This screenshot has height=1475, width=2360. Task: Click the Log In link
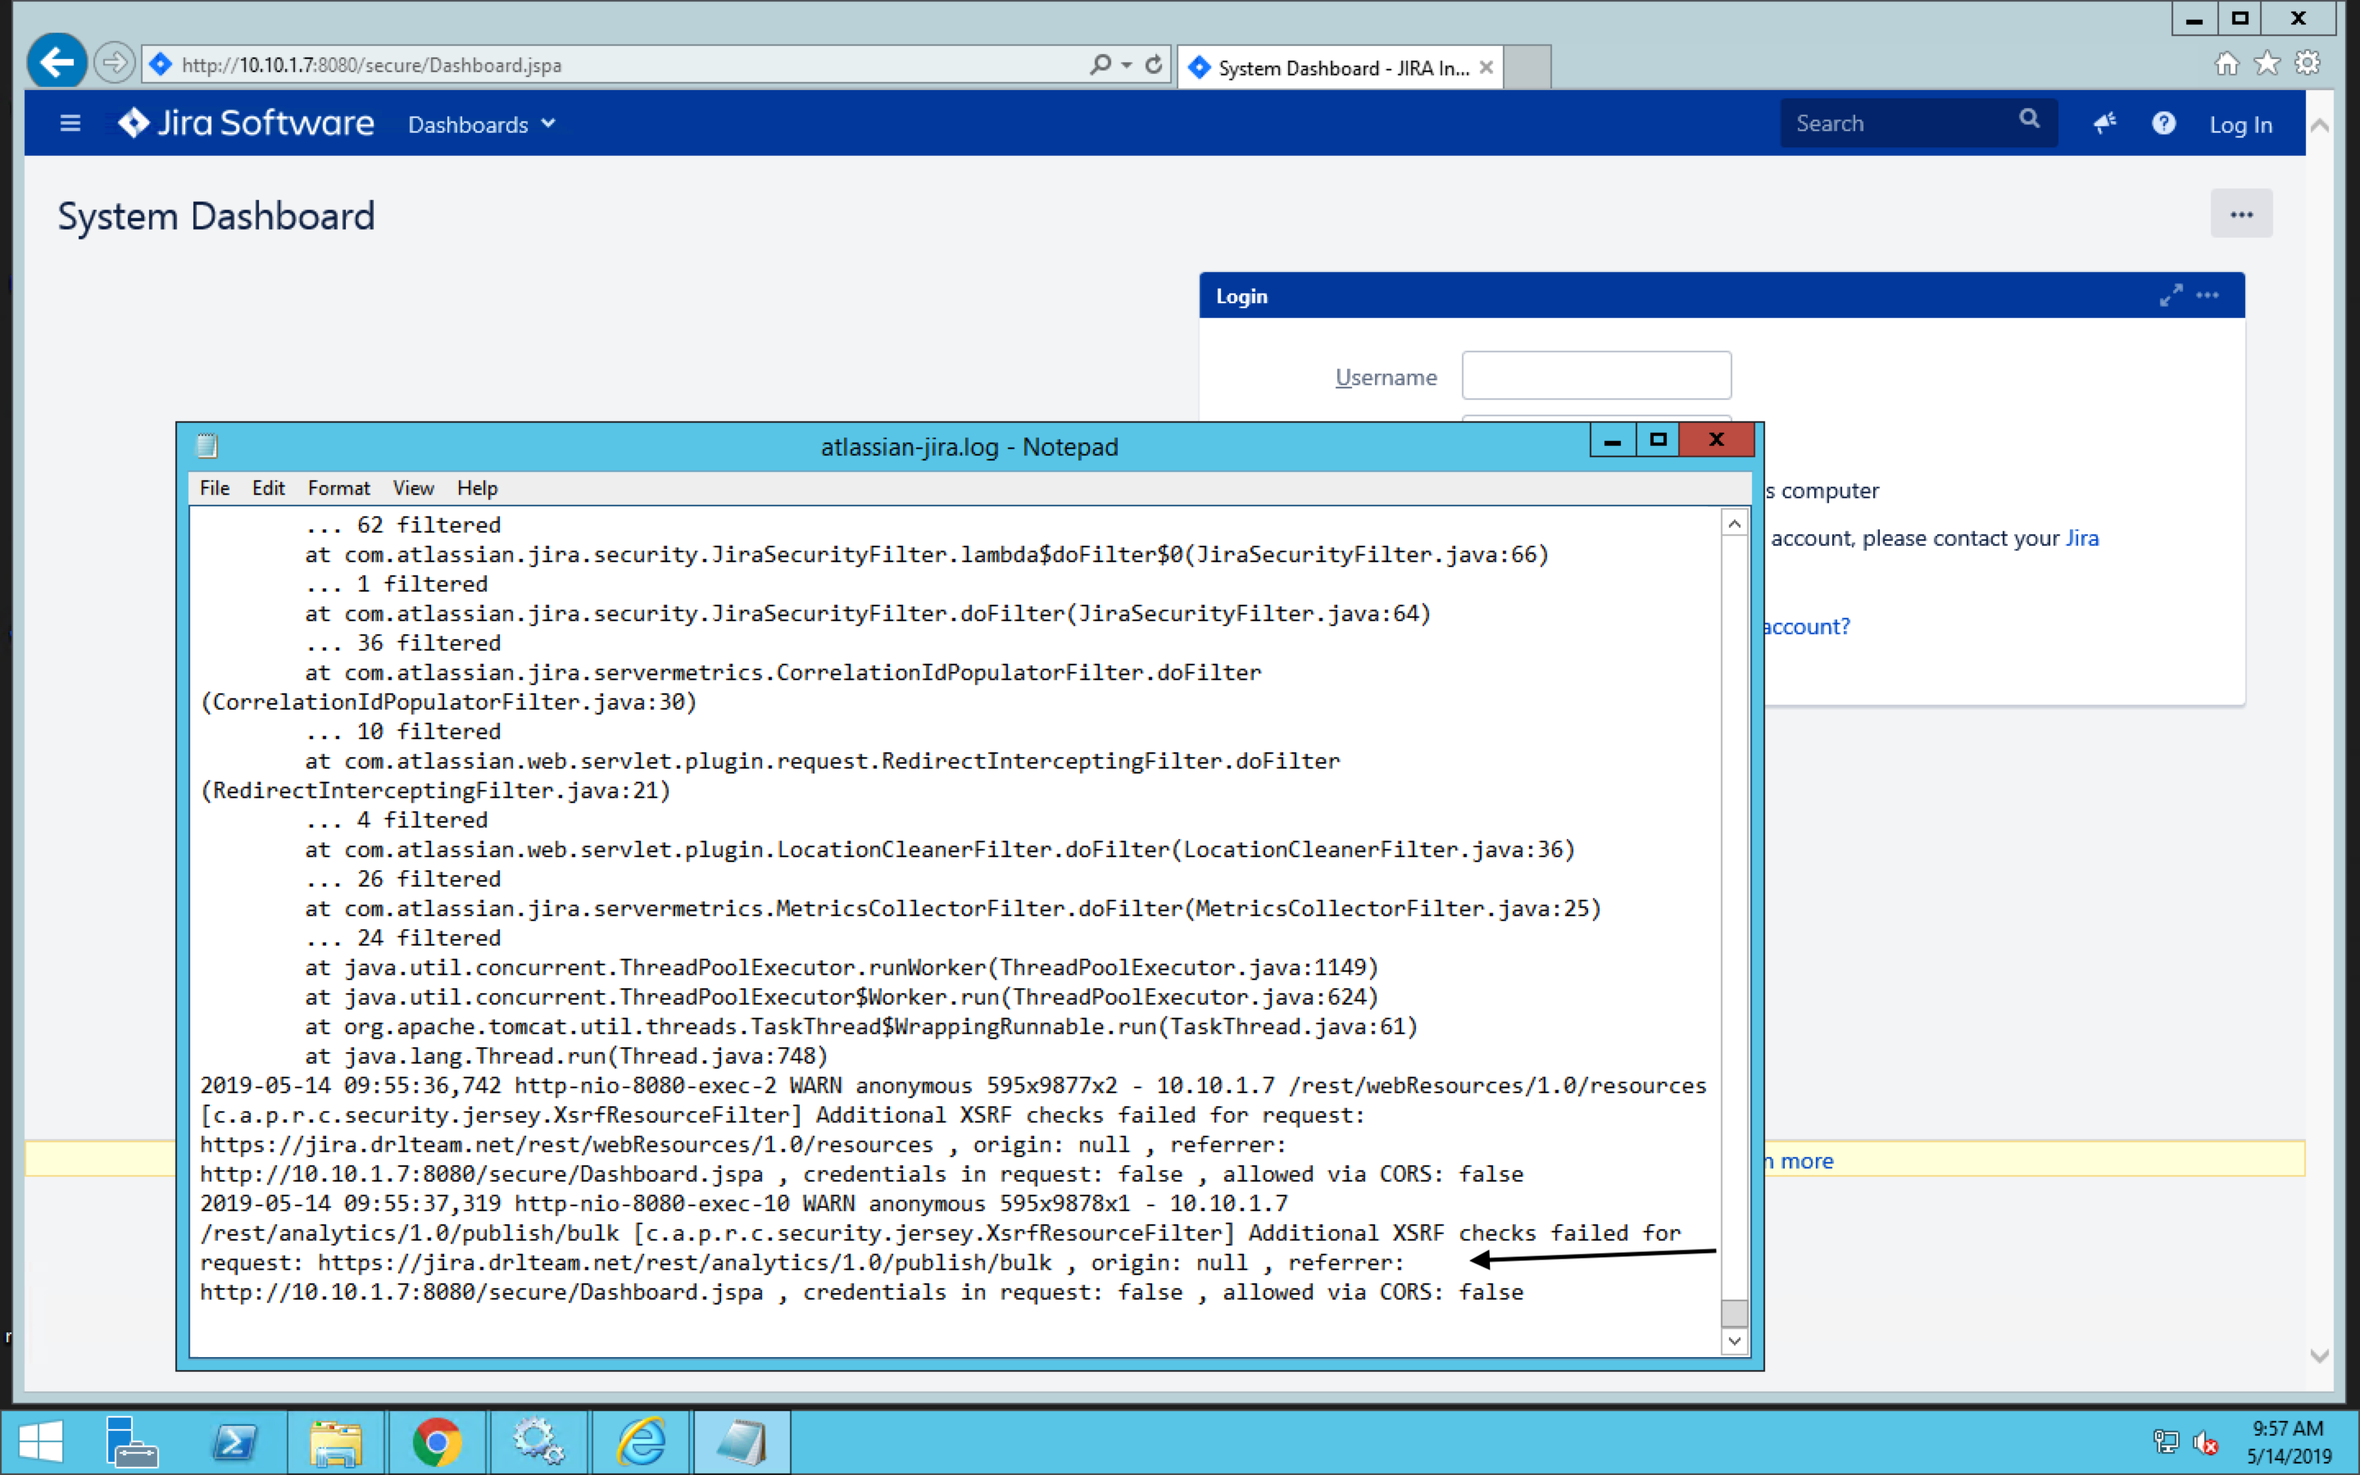(x=2240, y=125)
